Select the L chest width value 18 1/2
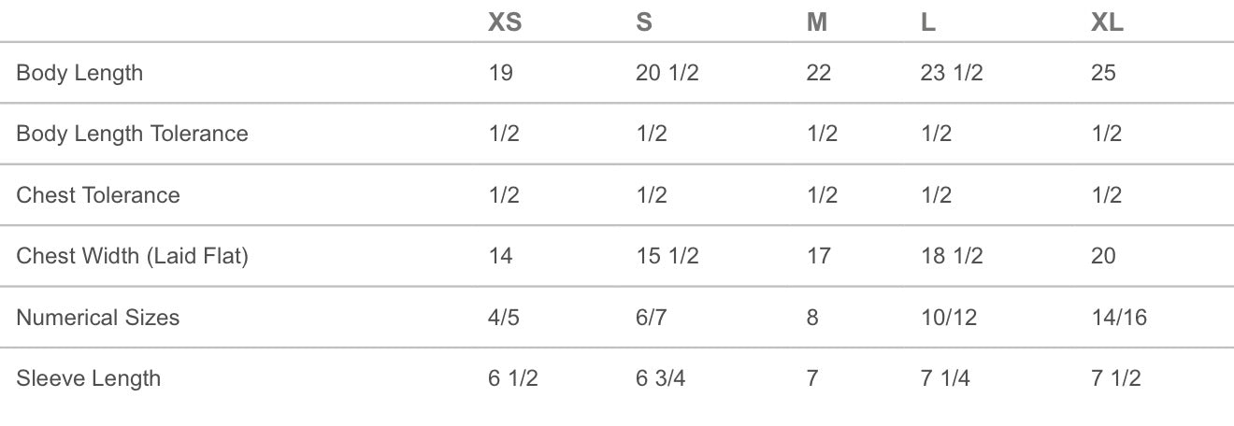 952,256
